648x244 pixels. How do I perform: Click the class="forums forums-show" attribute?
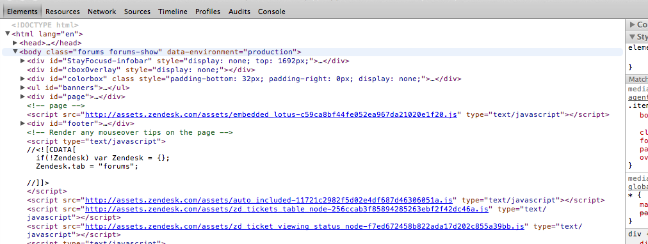[x=104, y=52]
